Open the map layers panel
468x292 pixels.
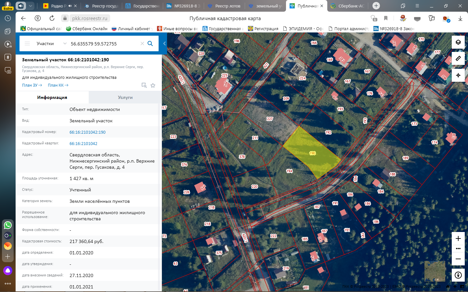[458, 42]
